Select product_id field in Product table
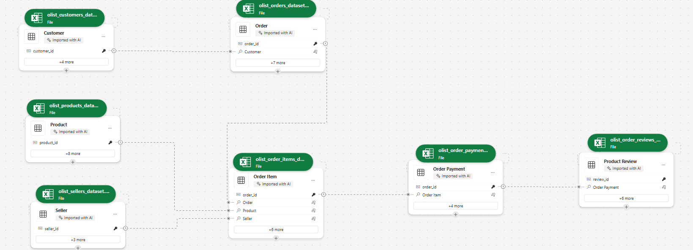Viewport: 693px width, 250px height. [73, 143]
